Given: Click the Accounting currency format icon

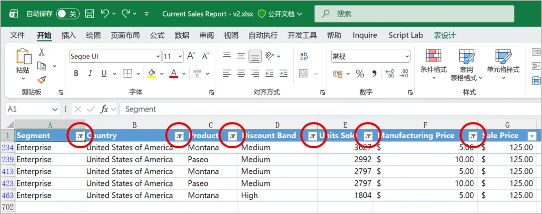Looking at the screenshot, I should (338, 73).
